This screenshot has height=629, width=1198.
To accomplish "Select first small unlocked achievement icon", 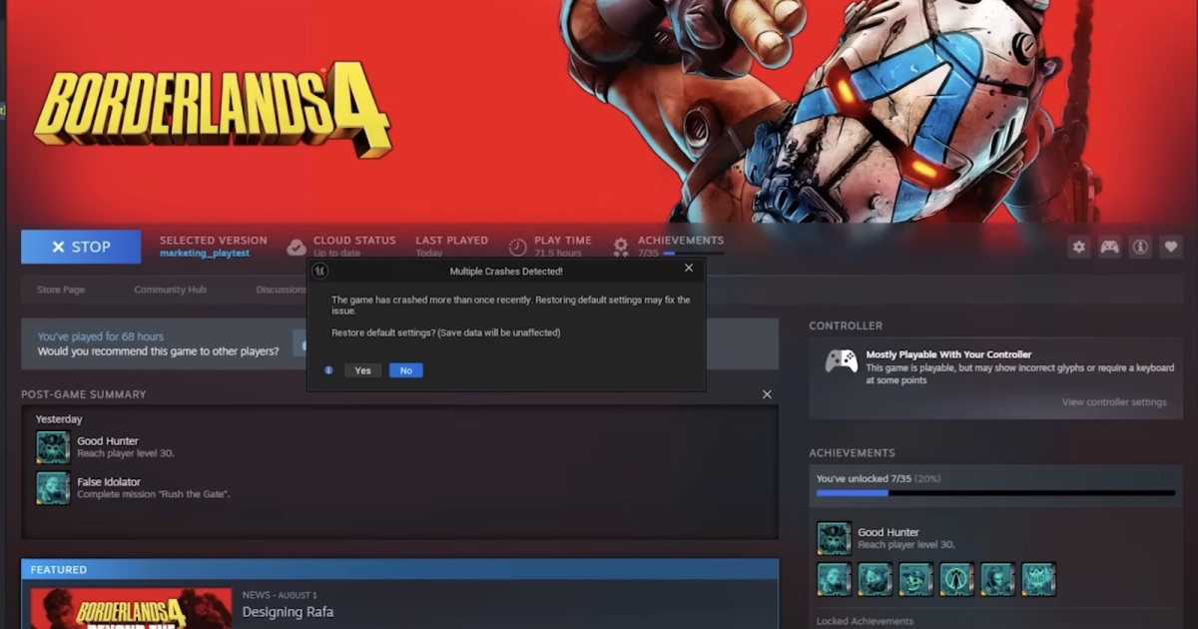I will (834, 579).
